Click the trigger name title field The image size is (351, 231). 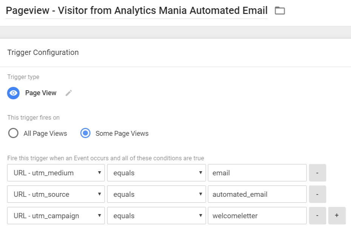[137, 11]
